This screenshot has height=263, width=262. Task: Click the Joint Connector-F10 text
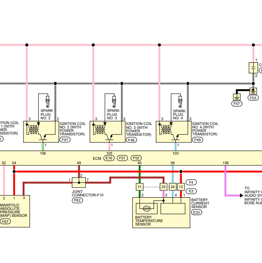click(x=87, y=193)
